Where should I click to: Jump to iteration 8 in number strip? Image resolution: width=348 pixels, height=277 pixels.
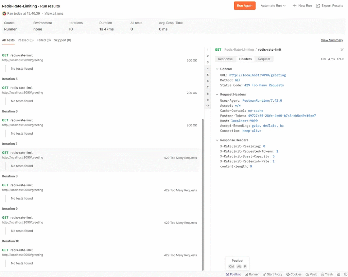(208, 94)
